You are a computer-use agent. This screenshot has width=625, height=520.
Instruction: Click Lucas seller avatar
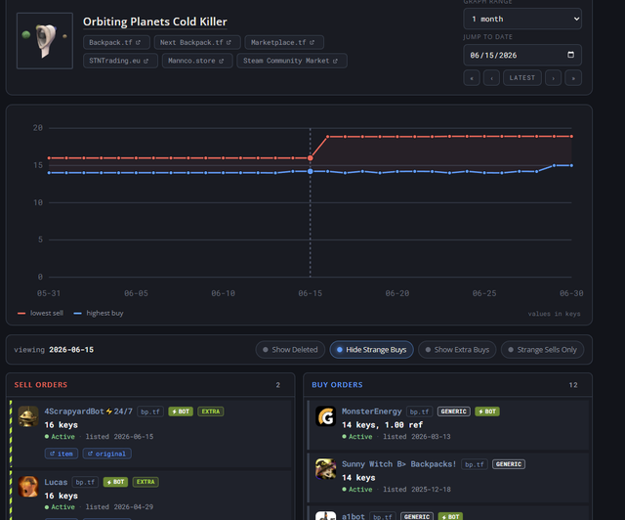[28, 487]
